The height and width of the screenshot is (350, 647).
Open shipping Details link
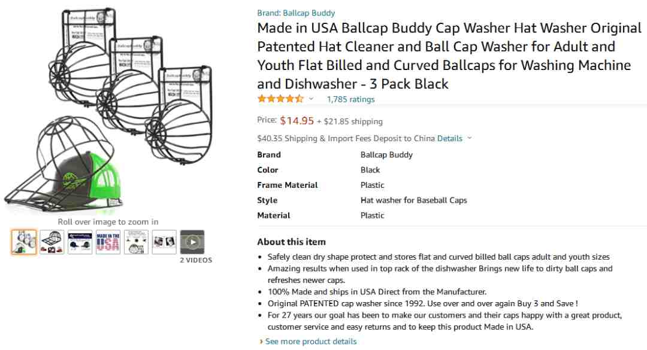(450, 139)
